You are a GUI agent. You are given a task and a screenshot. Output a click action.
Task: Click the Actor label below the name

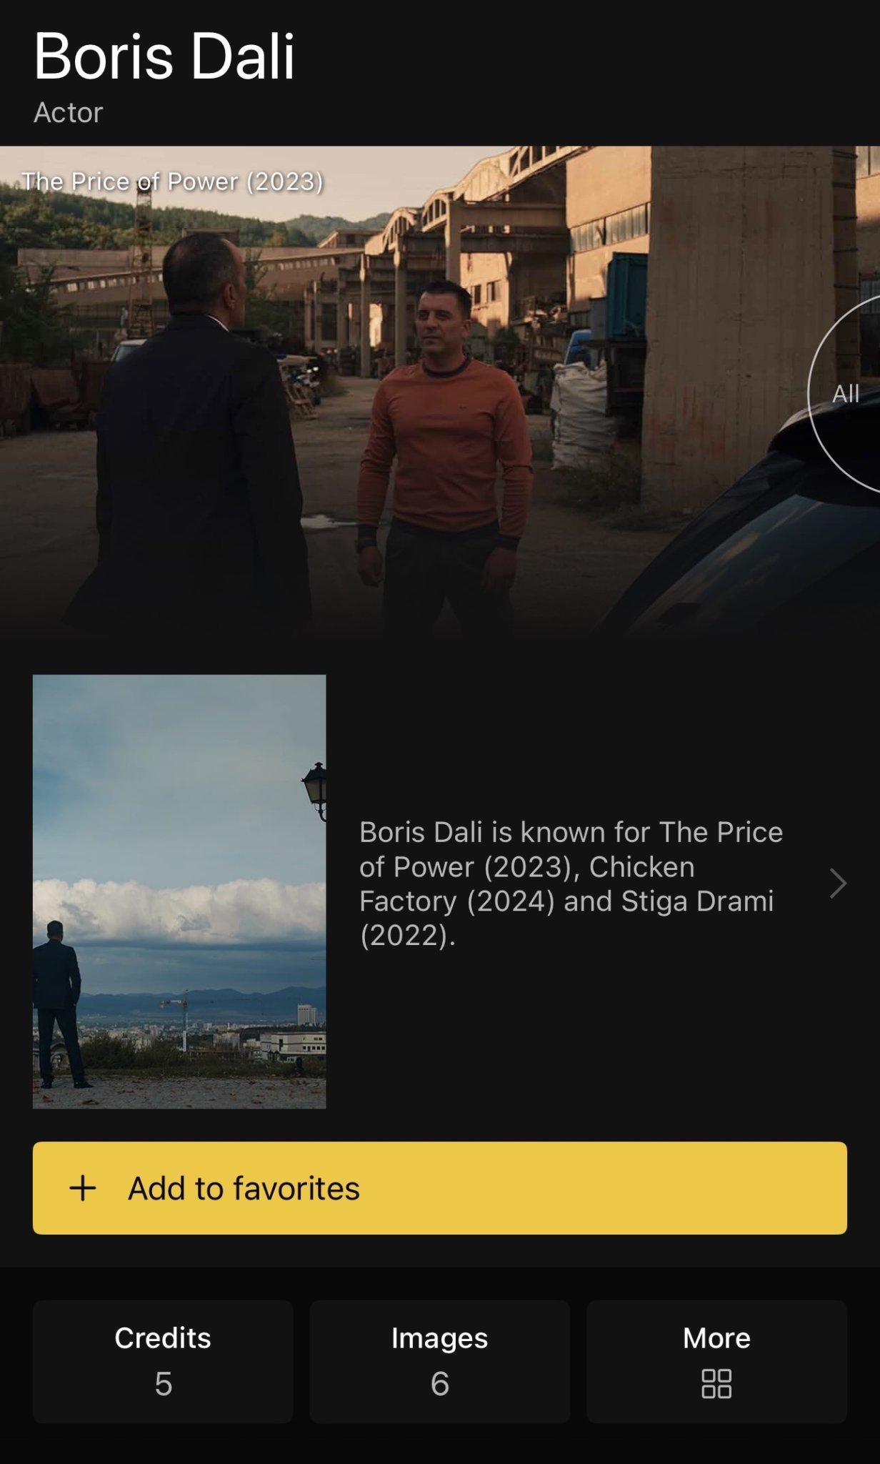(x=69, y=113)
